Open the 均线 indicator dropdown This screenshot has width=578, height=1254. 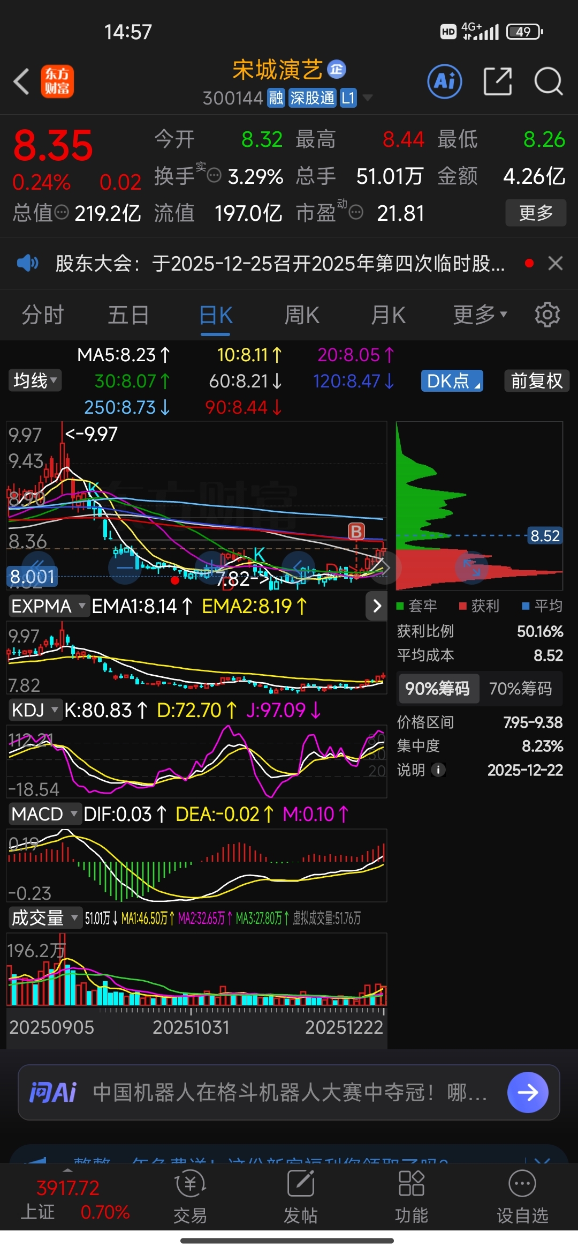click(35, 380)
